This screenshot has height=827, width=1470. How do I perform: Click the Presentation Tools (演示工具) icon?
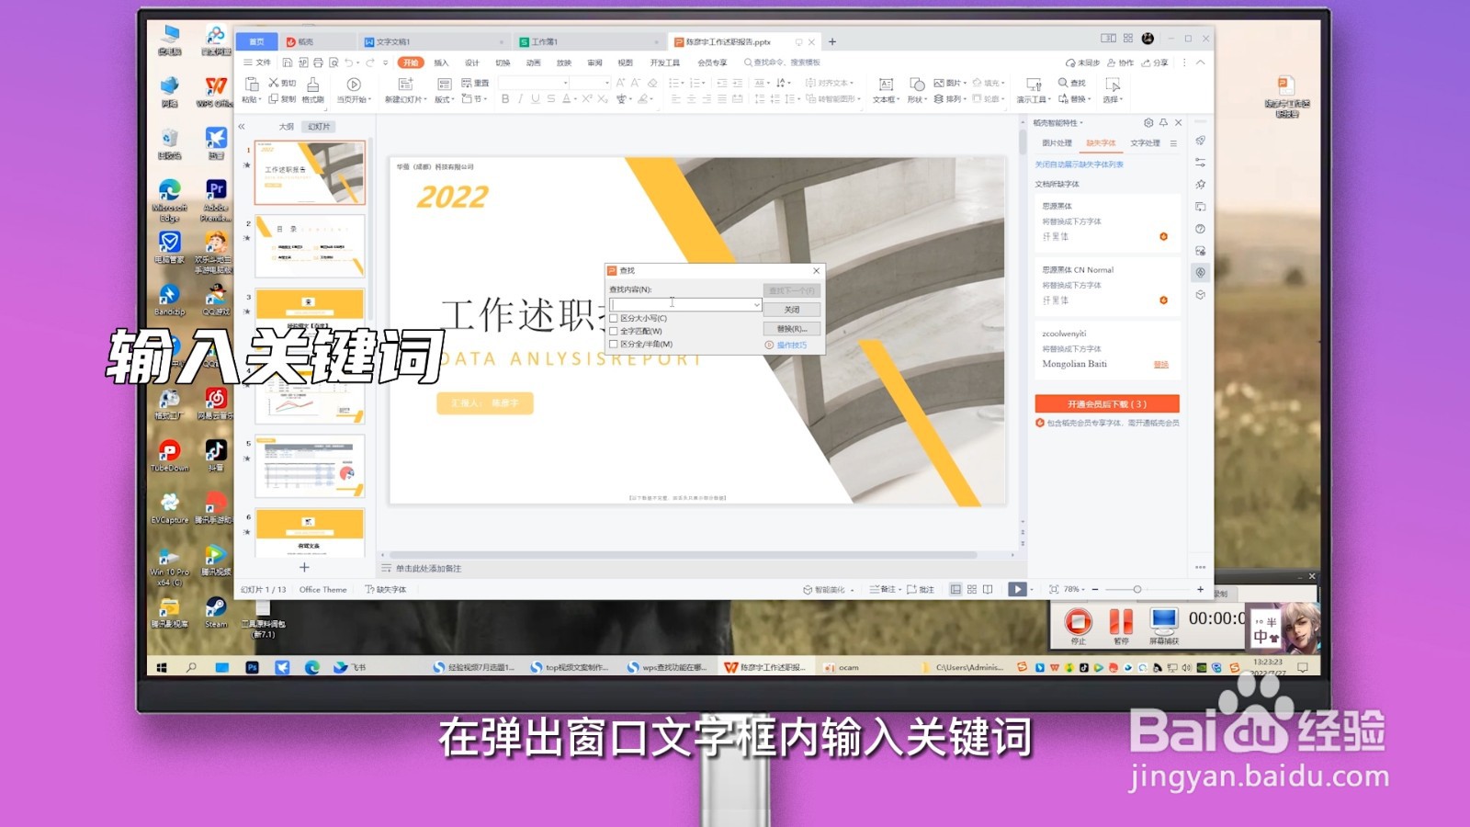coord(1034,84)
